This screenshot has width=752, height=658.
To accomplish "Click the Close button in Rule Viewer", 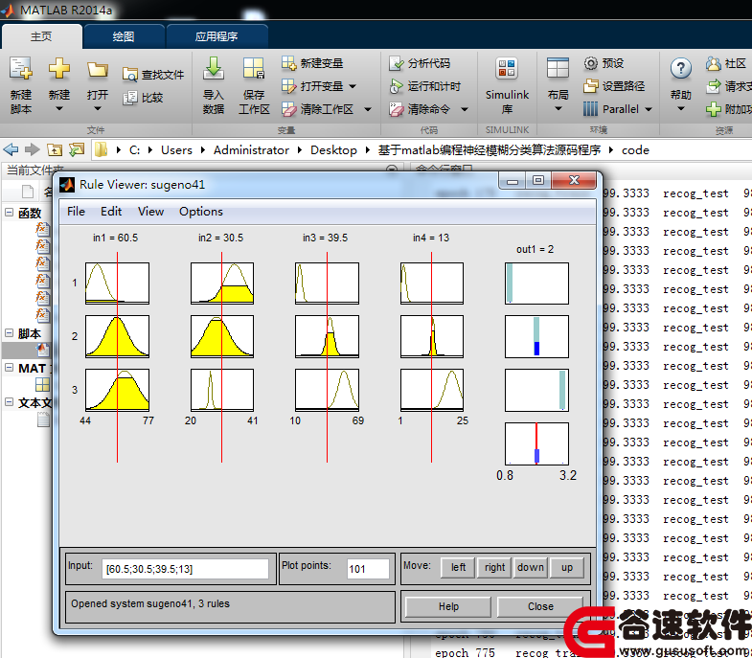I will click(540, 606).
